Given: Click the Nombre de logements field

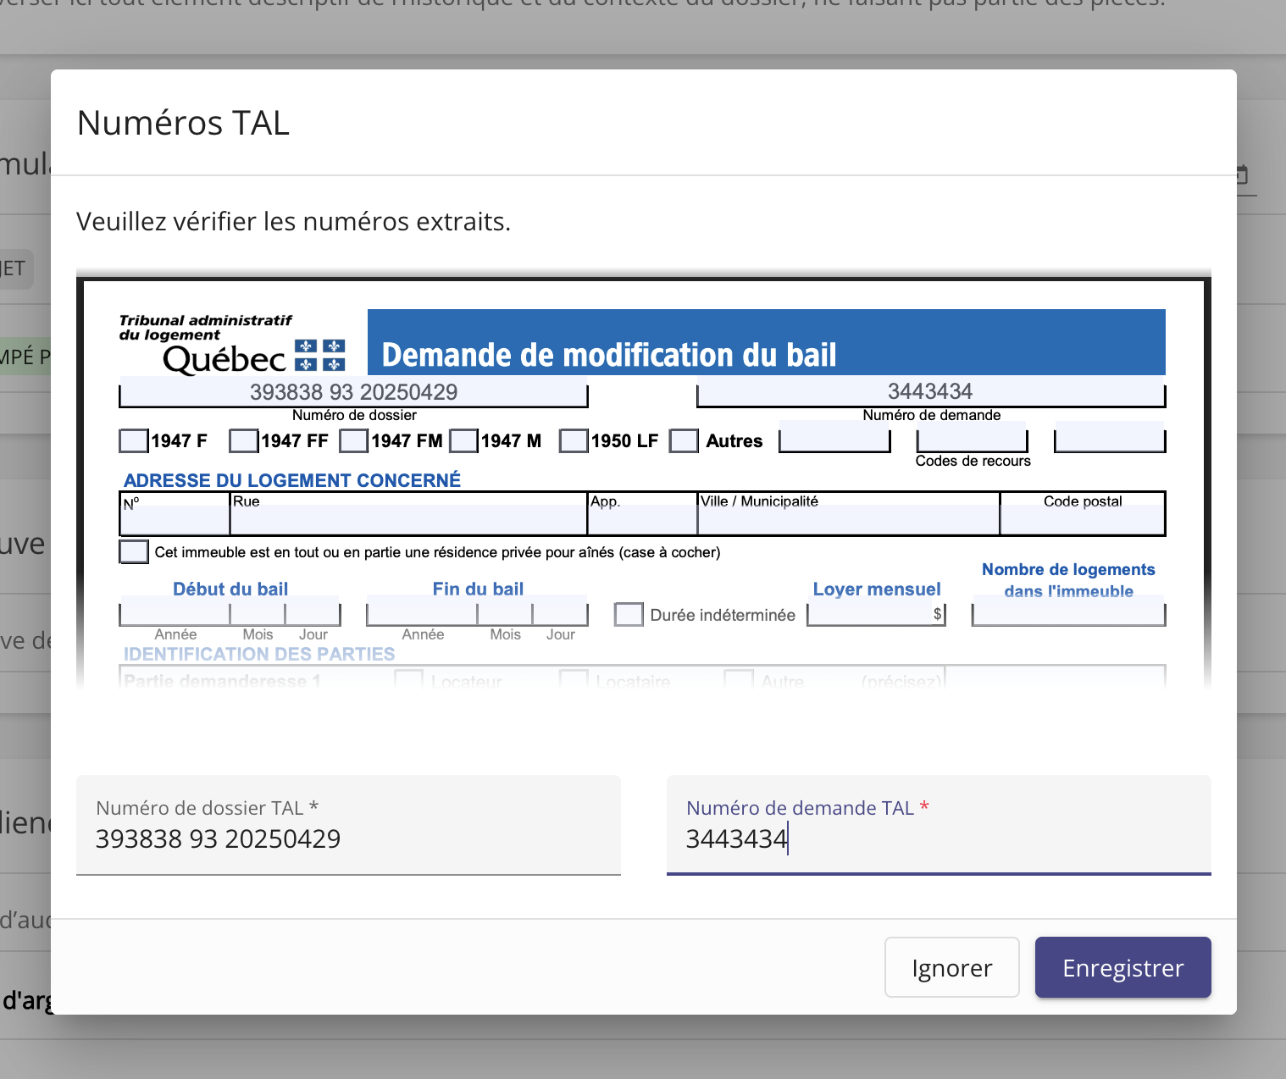Looking at the screenshot, I should 1068,614.
